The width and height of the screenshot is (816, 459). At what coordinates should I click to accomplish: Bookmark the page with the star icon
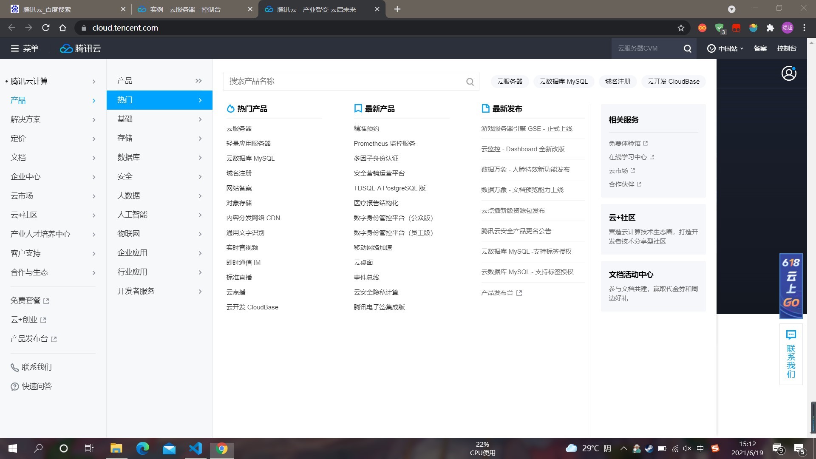pyautogui.click(x=681, y=28)
